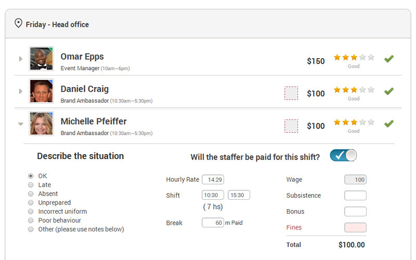
Task: Click Daniel Craig's green checkmark icon
Action: pyautogui.click(x=389, y=91)
